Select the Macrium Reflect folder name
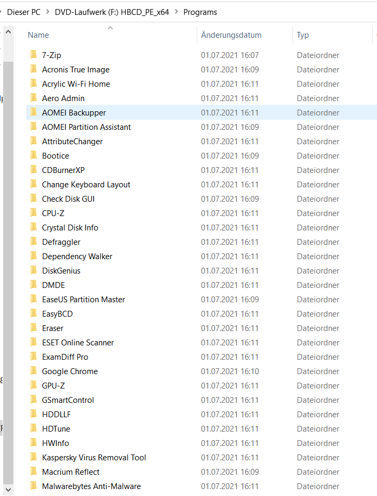This screenshot has height=496, width=377. pos(71,472)
